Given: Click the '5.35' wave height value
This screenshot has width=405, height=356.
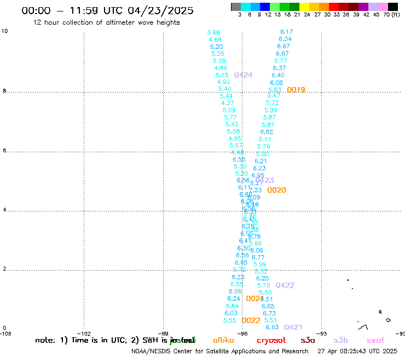Looking at the screenshot, I should 218,54.
